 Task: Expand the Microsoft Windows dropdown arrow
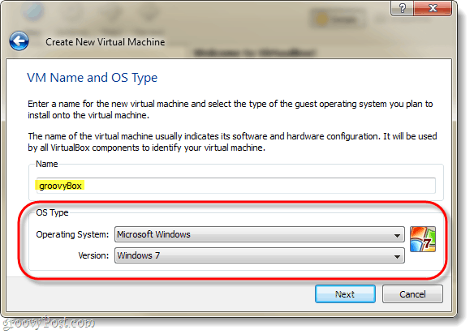pyautogui.click(x=397, y=236)
